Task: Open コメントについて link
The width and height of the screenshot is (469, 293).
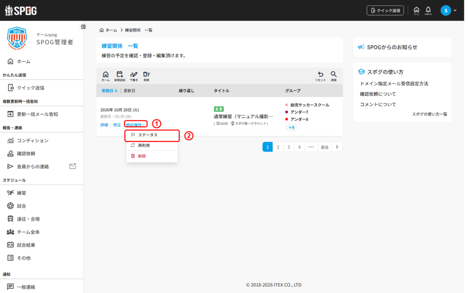Action: [x=378, y=104]
